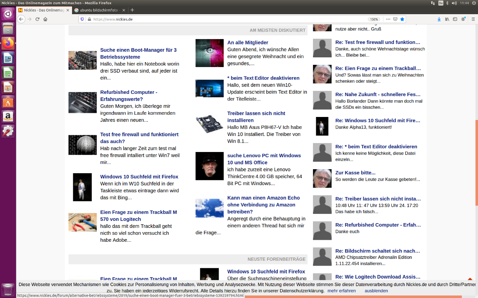Open the tracking protection shield icon

pos(83,19)
